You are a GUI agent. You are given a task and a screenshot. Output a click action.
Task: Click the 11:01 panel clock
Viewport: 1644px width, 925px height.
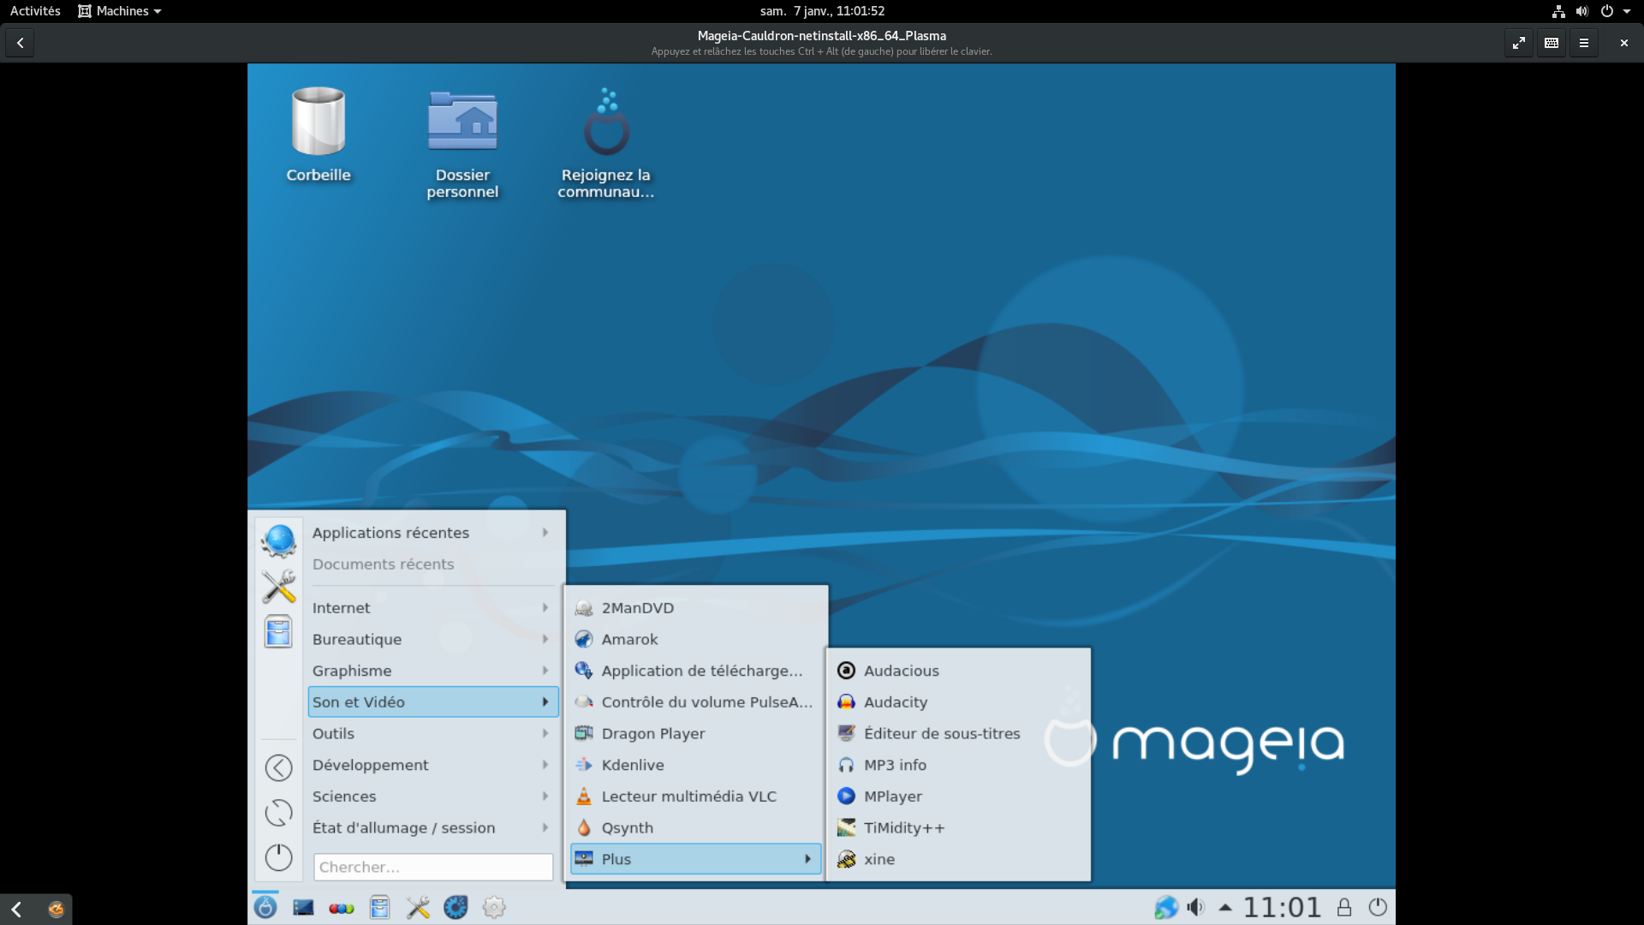[1282, 907]
